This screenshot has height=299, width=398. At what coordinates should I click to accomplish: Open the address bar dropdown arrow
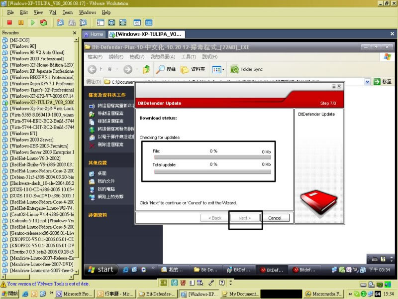pyautogui.click(x=367, y=82)
